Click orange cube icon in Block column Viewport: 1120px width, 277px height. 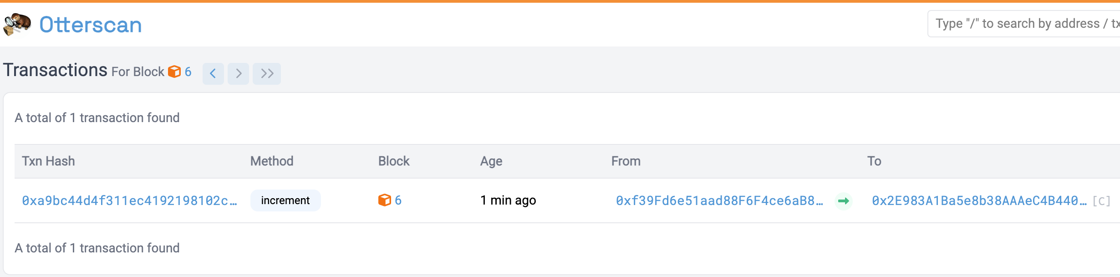(x=385, y=200)
